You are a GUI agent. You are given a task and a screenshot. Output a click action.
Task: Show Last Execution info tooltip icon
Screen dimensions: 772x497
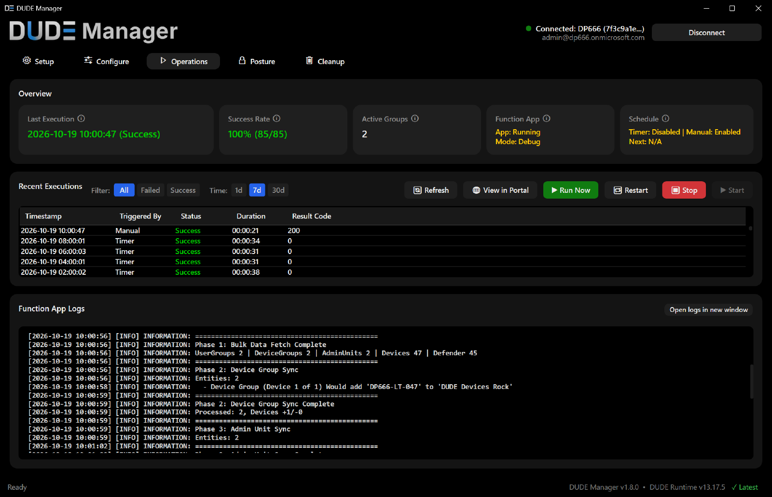(81, 119)
